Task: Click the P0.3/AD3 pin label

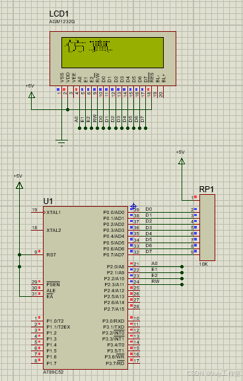Action: pyautogui.click(x=114, y=230)
